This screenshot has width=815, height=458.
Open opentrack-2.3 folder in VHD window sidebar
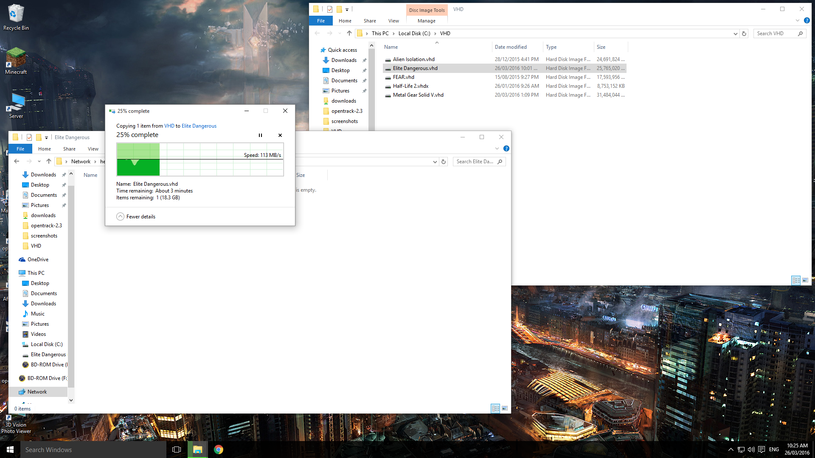[x=347, y=111]
